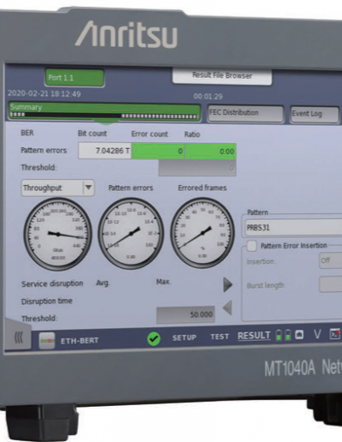Open the Result File Browser
342x442 pixels.
coord(222,75)
